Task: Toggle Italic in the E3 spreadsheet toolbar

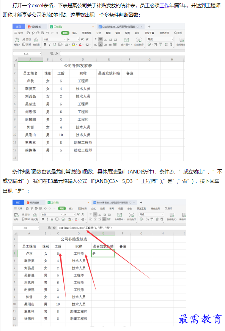Action: pyautogui.click(x=47, y=219)
